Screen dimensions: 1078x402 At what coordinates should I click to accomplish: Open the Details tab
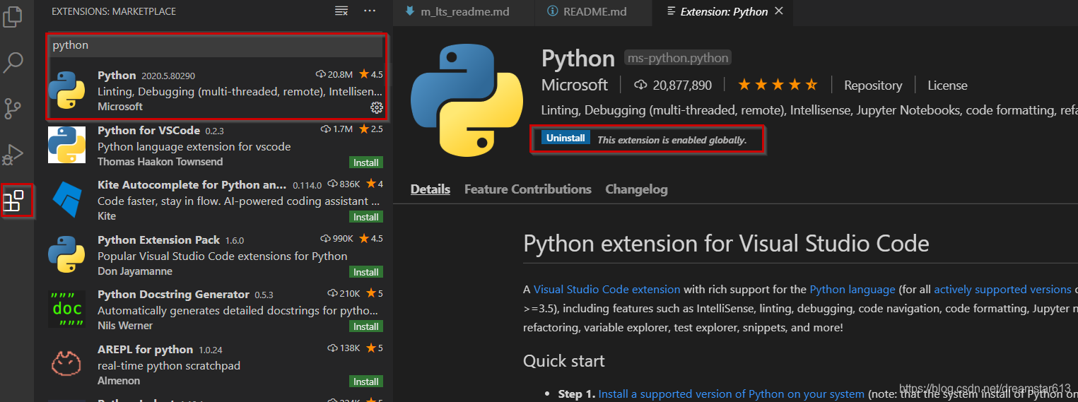(x=430, y=189)
